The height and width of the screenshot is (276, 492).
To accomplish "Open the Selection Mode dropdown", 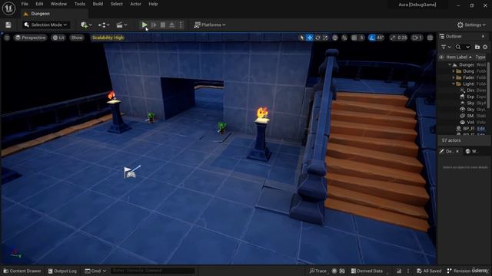I will tap(46, 25).
